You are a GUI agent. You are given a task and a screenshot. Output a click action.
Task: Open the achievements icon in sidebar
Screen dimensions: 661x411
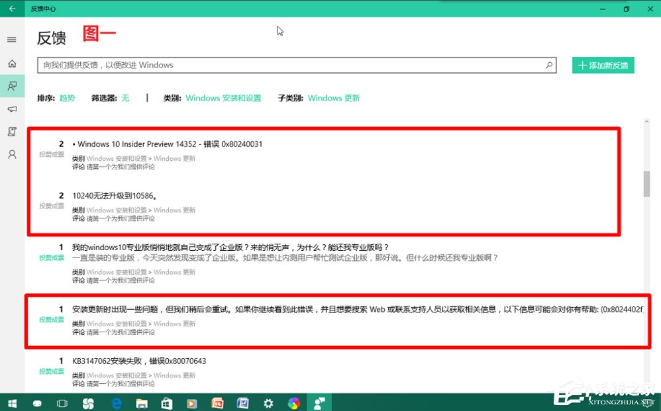pos(11,131)
